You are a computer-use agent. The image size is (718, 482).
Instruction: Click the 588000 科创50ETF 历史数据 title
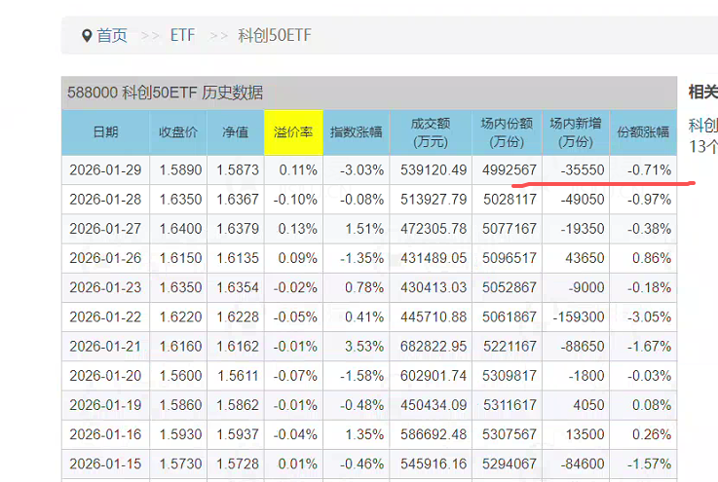[165, 93]
